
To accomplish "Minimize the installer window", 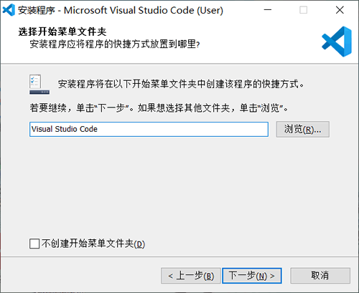I will pos(268,10).
